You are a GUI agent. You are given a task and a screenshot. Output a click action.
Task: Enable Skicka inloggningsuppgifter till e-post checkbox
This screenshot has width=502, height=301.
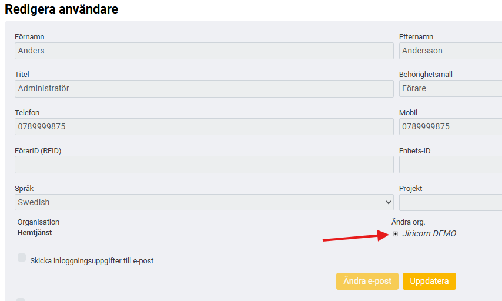[x=22, y=257]
